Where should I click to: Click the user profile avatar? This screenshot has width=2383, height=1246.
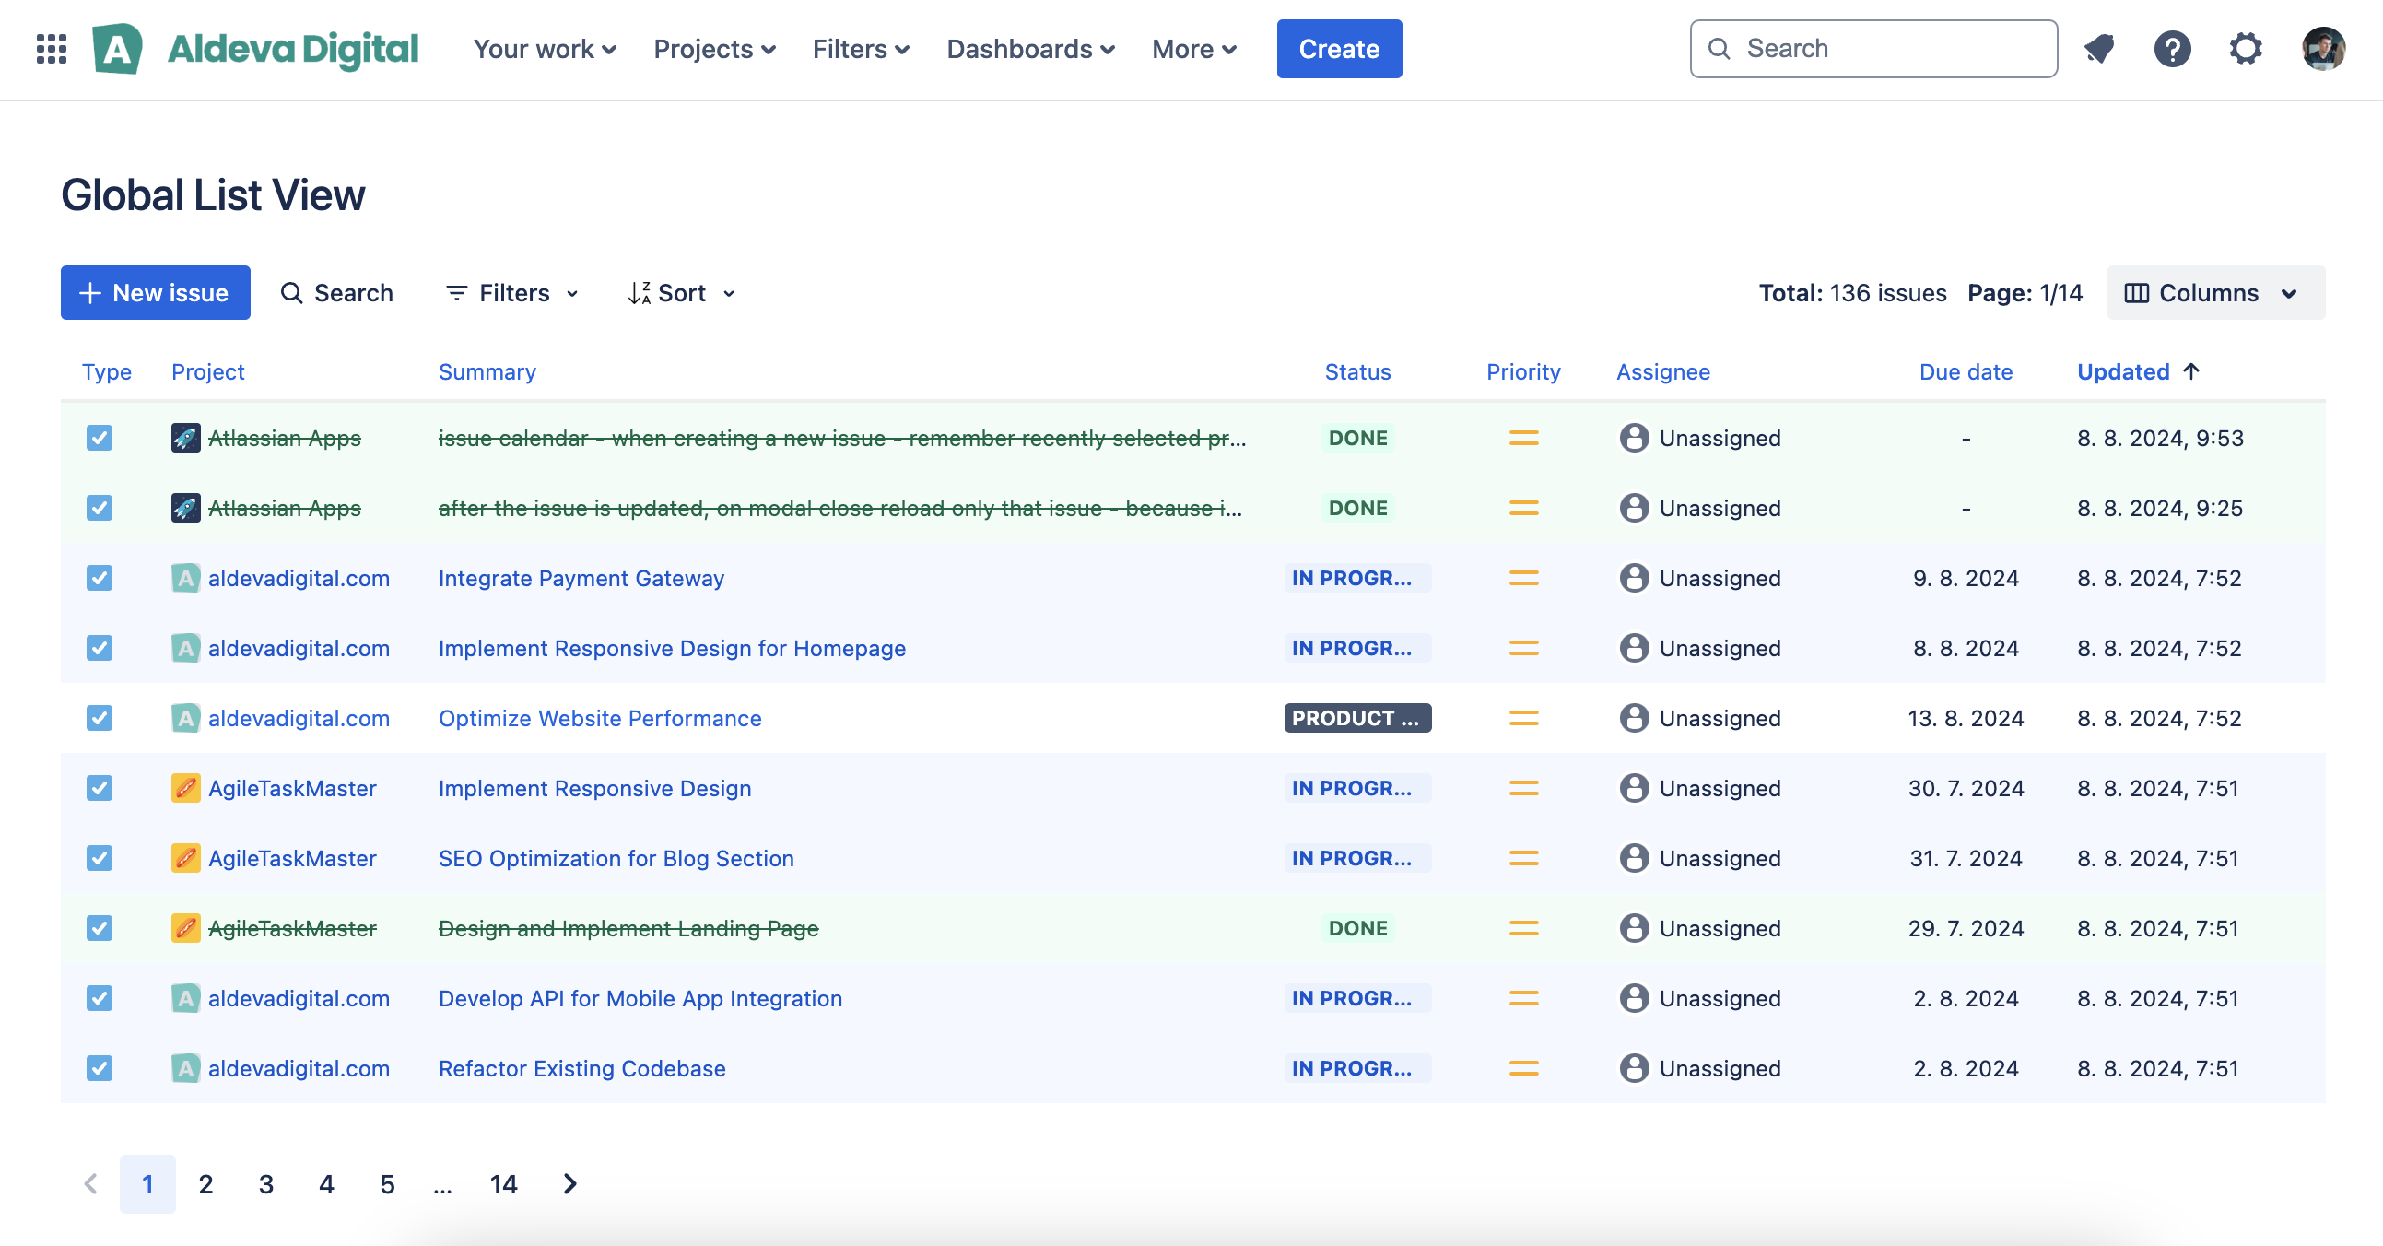tap(2322, 49)
